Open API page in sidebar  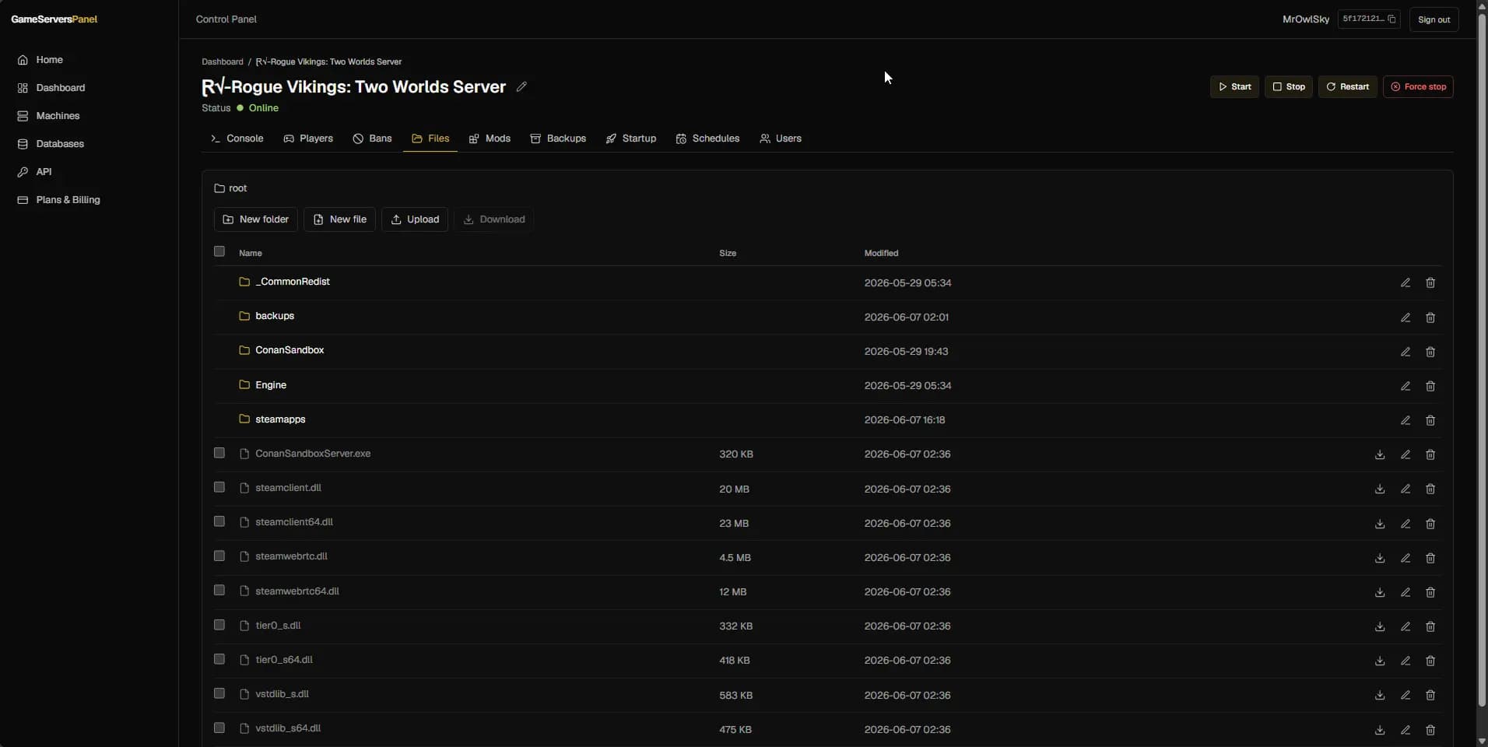44,172
